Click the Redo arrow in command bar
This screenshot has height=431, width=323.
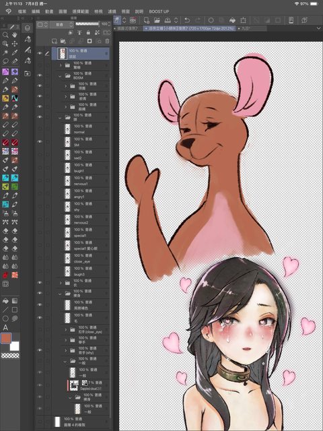pyautogui.click(x=197, y=20)
